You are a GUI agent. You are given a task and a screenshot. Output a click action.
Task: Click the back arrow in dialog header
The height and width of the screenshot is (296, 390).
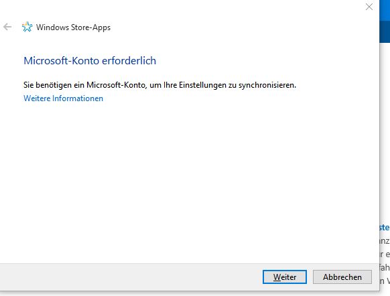[x=7, y=27]
